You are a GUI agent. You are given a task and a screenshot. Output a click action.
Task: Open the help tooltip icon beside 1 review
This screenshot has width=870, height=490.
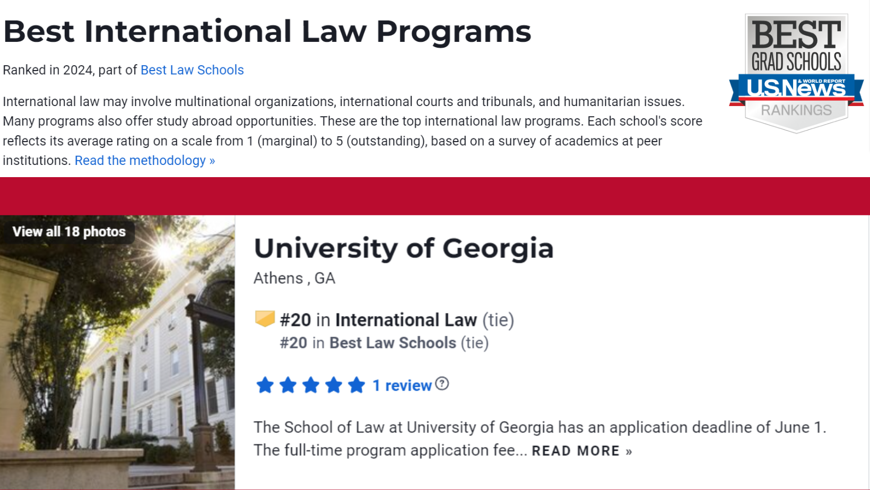coord(441,383)
